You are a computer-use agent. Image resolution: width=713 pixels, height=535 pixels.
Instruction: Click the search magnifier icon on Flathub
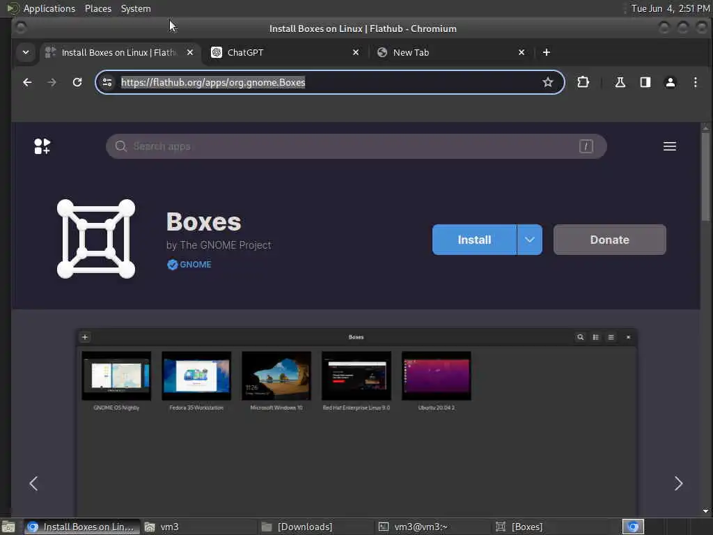pyautogui.click(x=120, y=146)
